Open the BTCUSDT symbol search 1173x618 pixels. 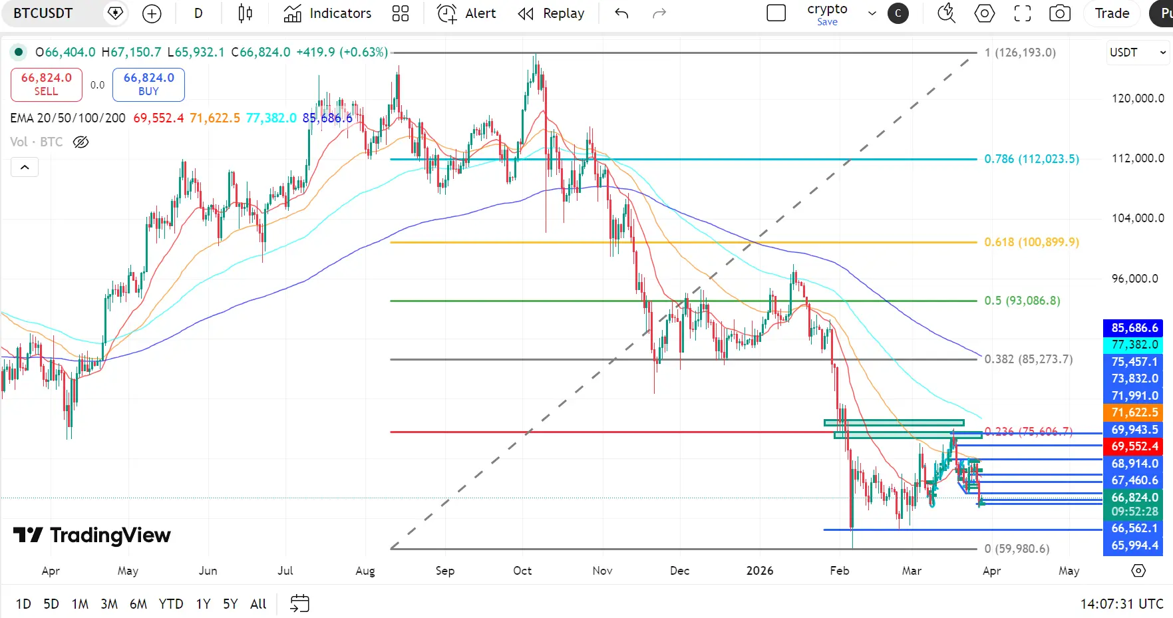pyautogui.click(x=43, y=13)
